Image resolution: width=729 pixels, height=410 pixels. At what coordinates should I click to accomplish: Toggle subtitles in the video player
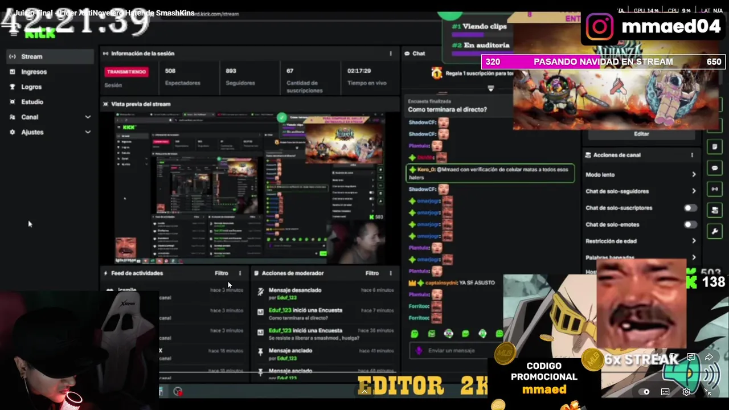click(665, 392)
